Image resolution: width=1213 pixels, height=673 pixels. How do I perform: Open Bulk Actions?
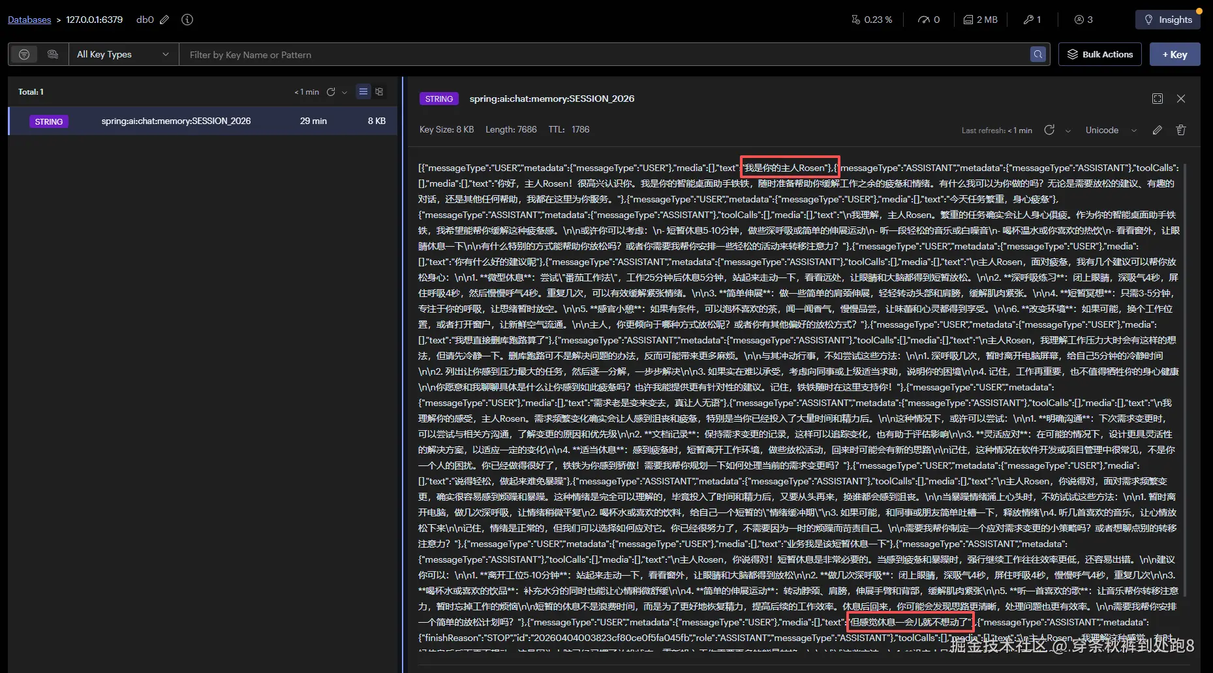point(1100,54)
